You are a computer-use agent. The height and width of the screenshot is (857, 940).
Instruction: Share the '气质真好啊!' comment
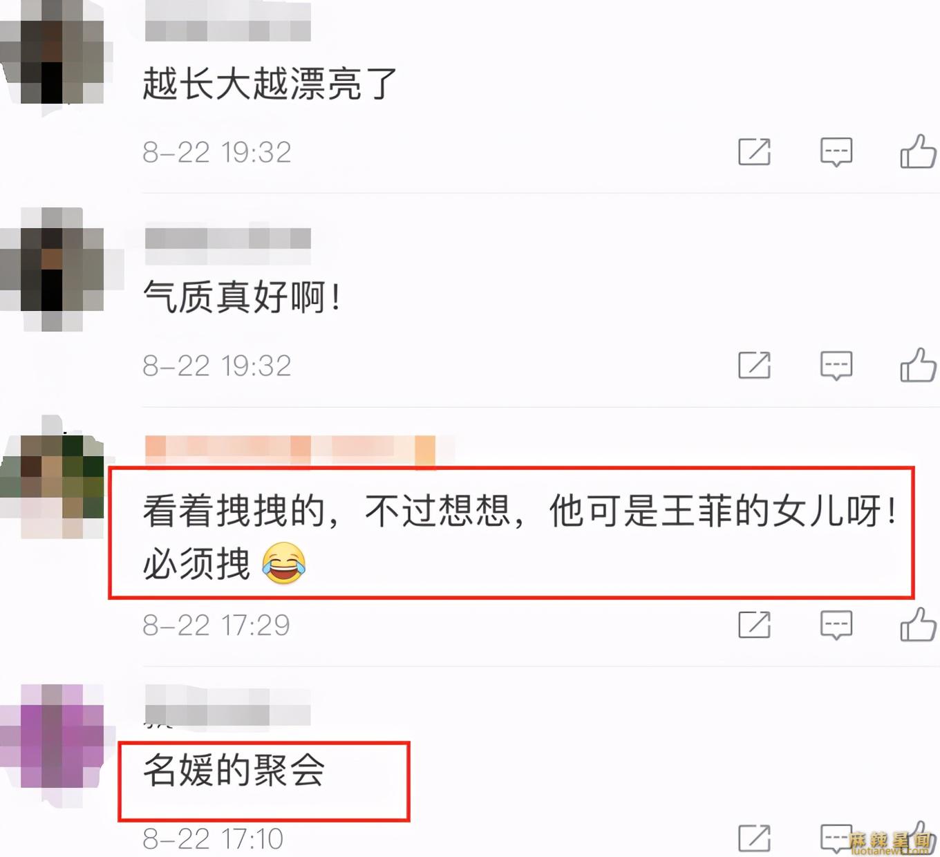point(754,366)
